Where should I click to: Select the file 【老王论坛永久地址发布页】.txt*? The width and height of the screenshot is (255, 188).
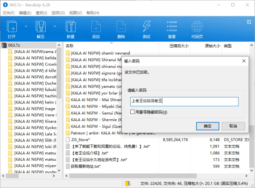99,160
